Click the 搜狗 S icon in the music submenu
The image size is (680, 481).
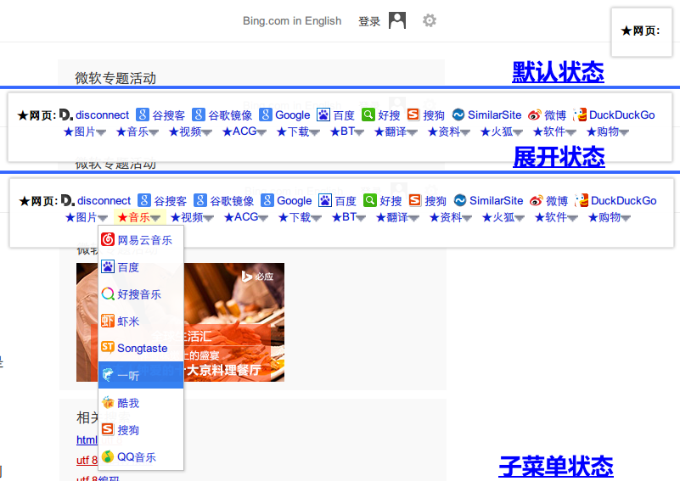click(108, 429)
